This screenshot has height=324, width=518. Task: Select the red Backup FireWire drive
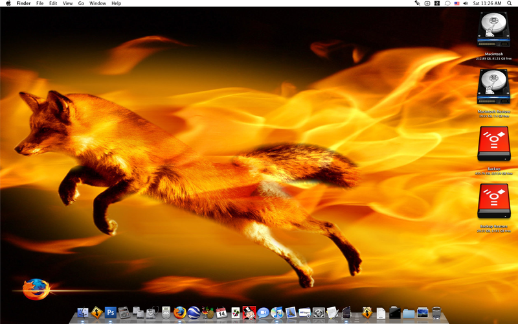[494, 143]
